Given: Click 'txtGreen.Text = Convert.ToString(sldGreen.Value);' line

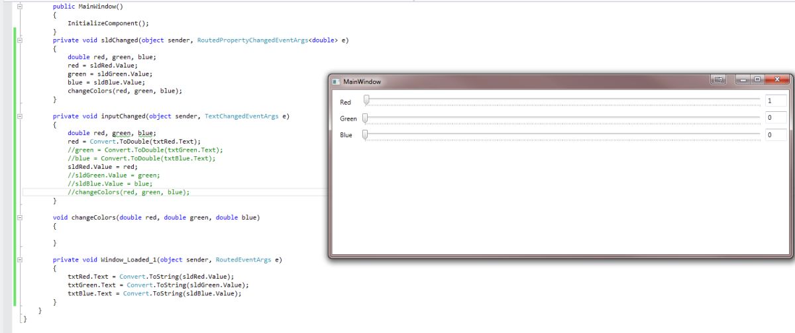Looking at the screenshot, I should coord(158,285).
